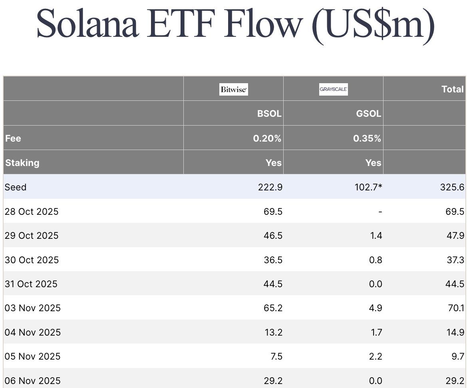Select the GSOL ticker column header
Viewport: 469px width, 388px height.
(368, 114)
